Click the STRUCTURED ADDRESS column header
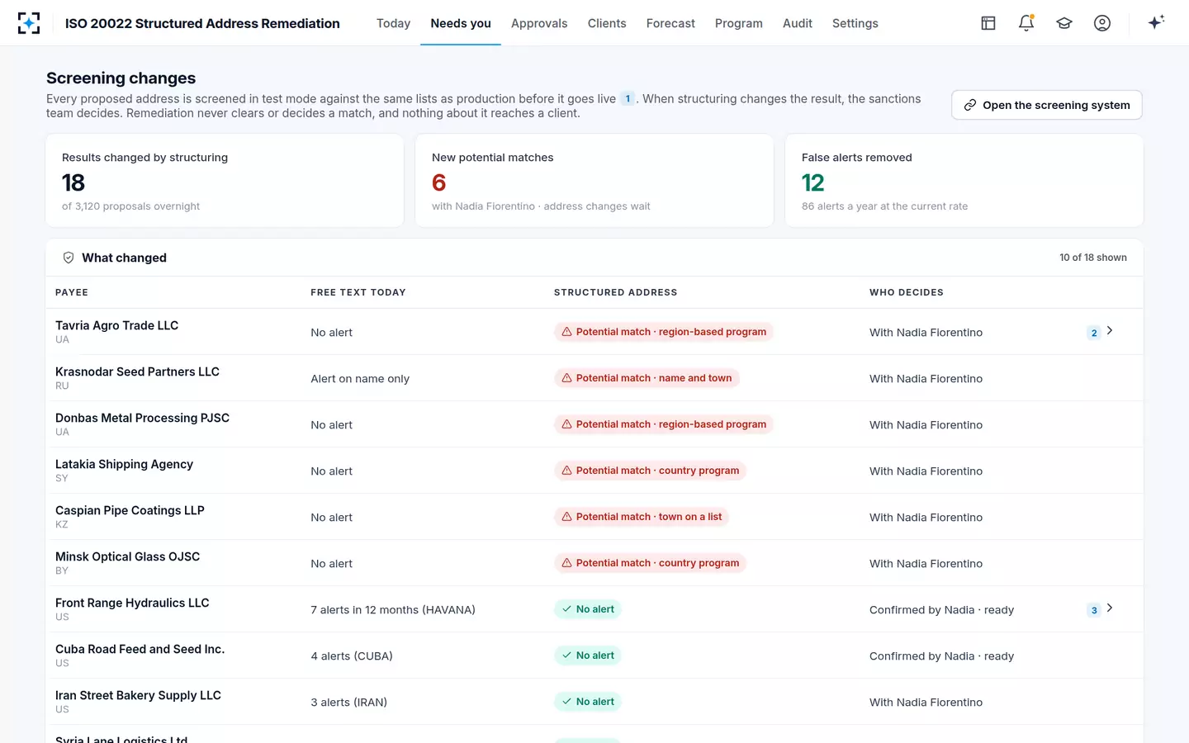The image size is (1189, 743). (x=616, y=292)
